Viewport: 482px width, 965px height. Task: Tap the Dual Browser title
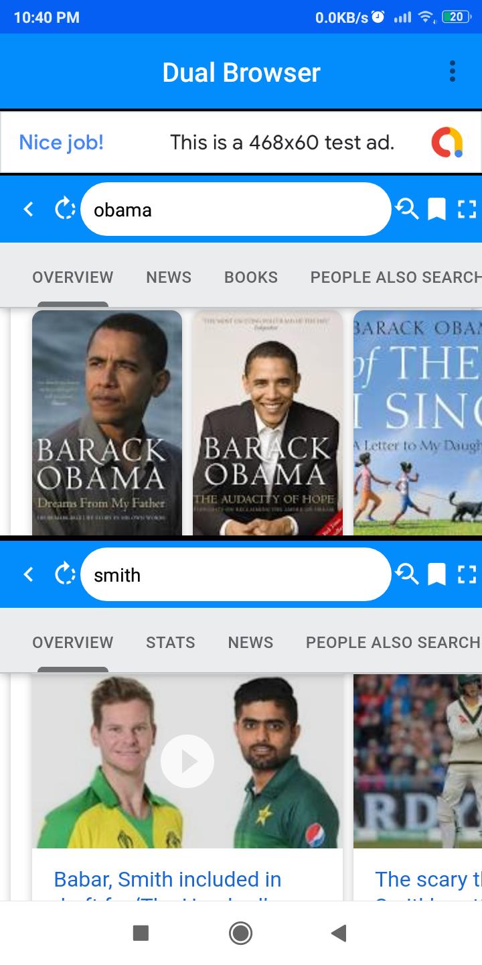pos(241,72)
